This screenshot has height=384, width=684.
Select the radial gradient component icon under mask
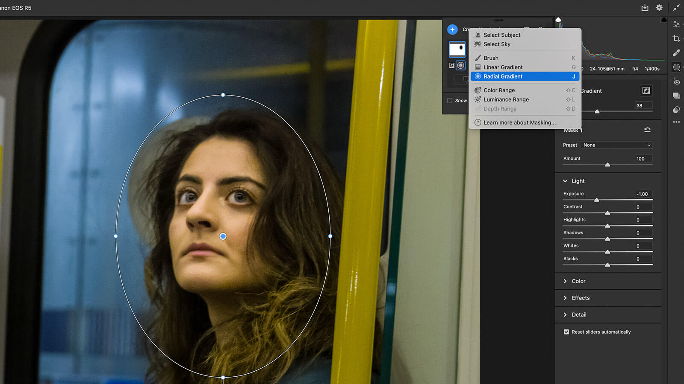(x=460, y=65)
